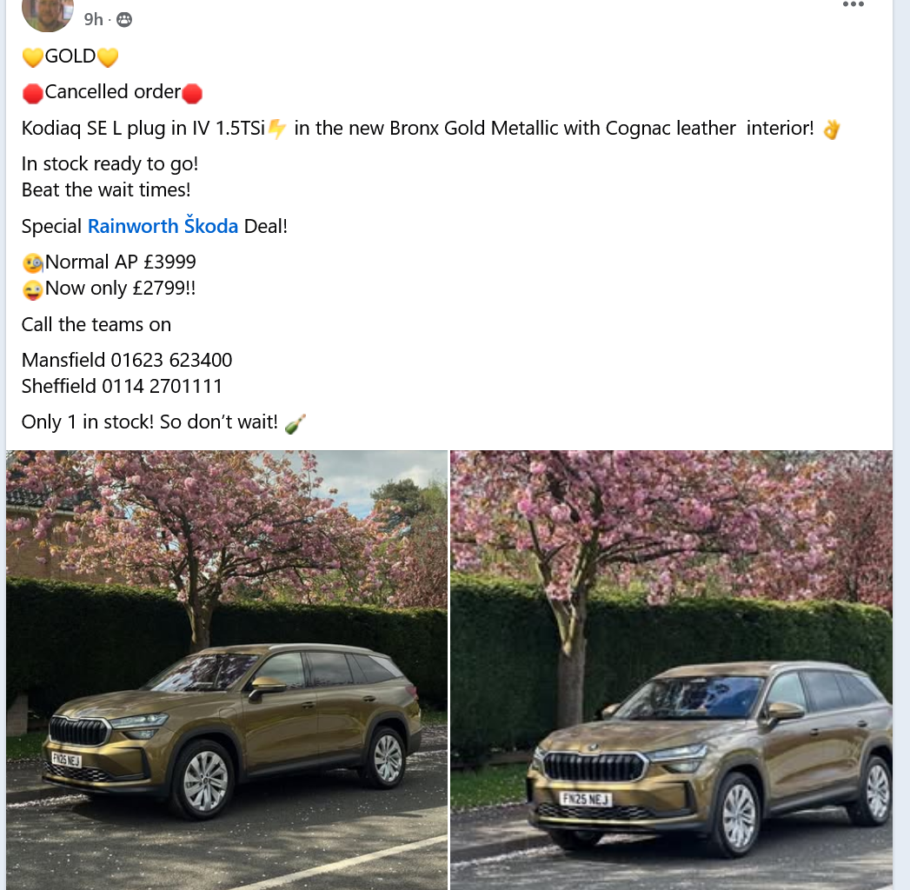Click the monocle face emoji by Normal AP
The height and width of the screenshot is (890, 910).
[x=32, y=262]
